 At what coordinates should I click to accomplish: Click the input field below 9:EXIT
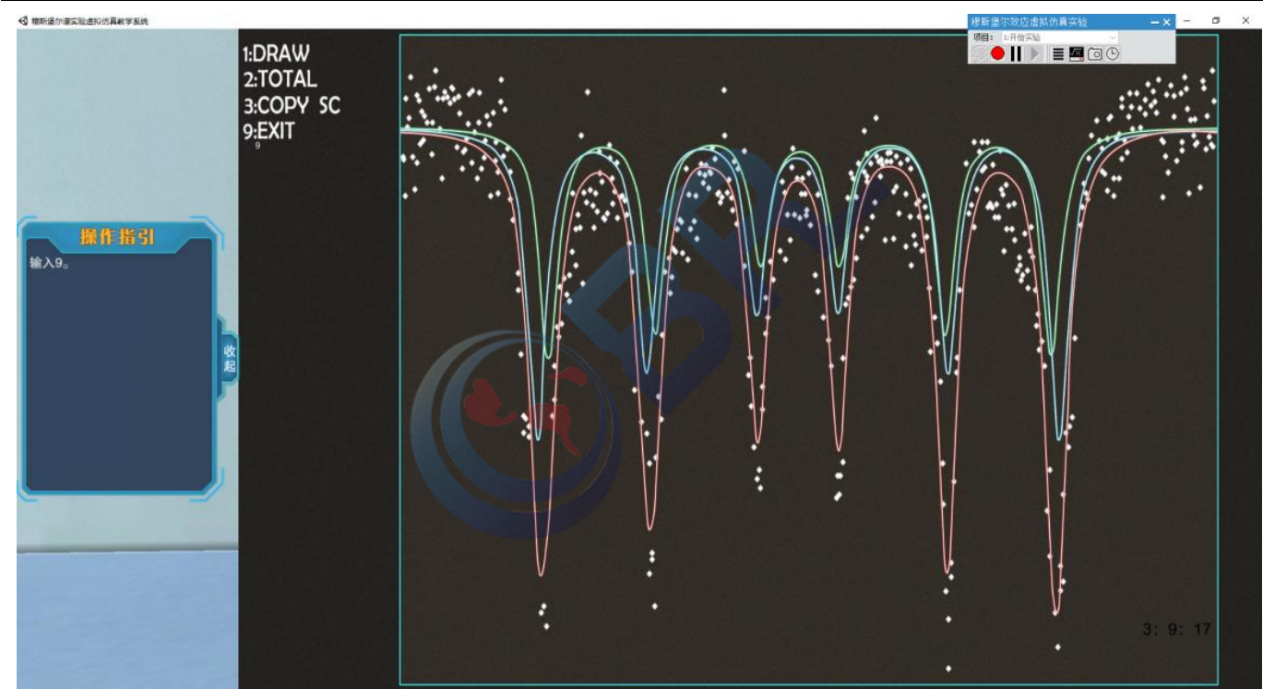(x=258, y=146)
